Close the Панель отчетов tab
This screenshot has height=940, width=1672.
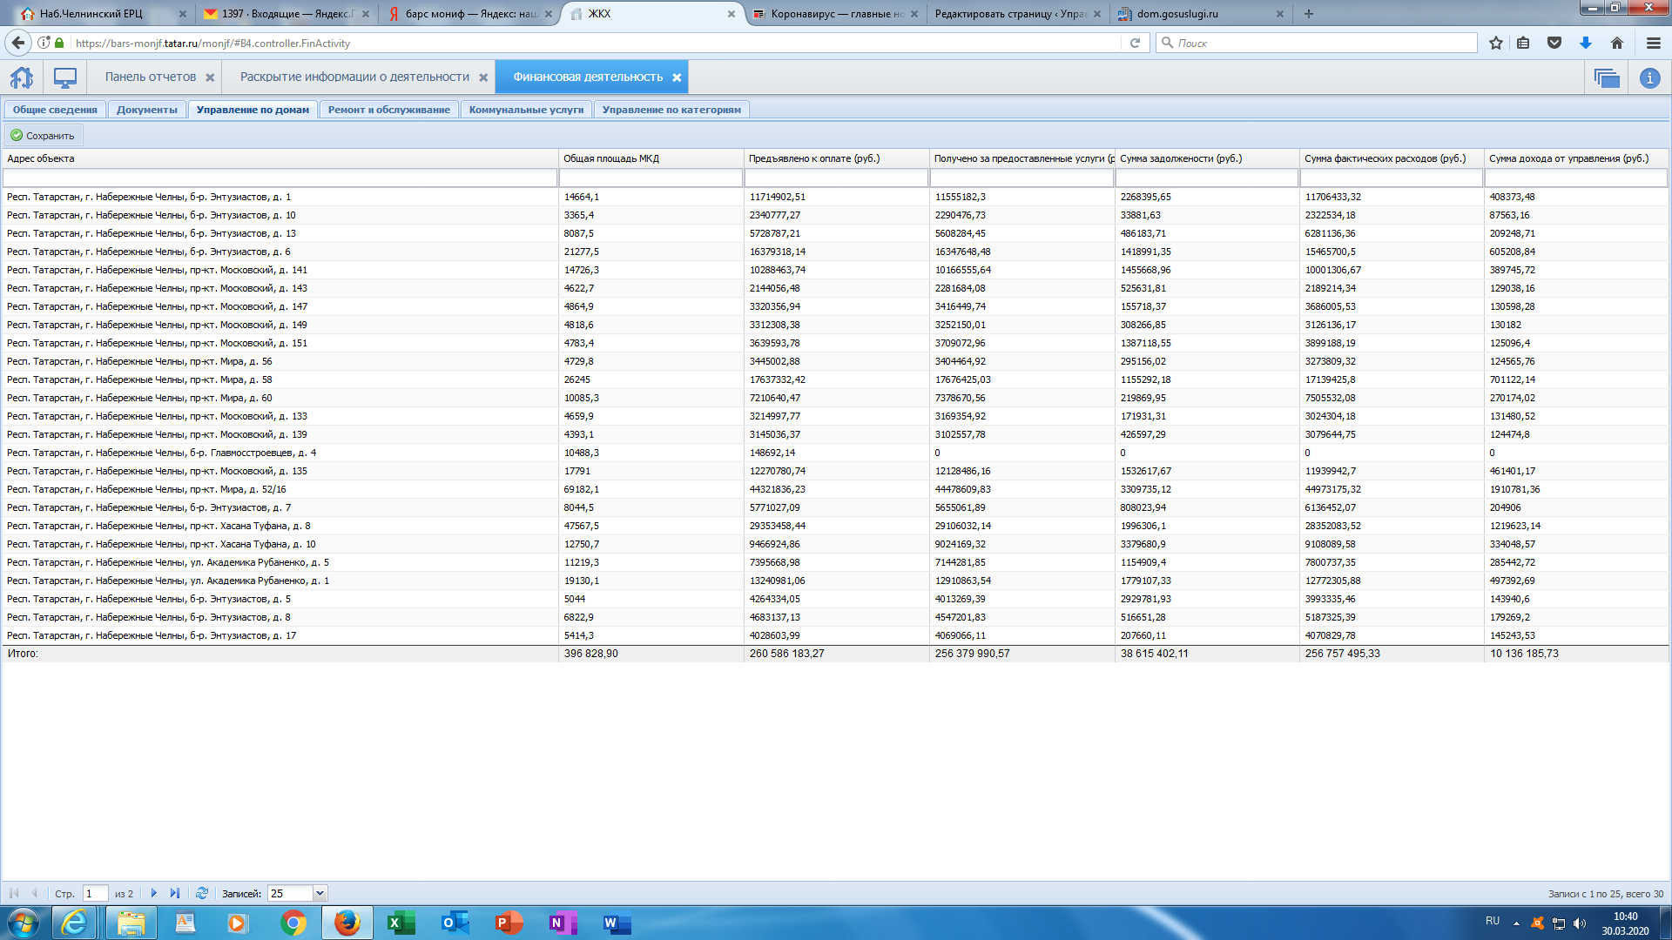(210, 77)
